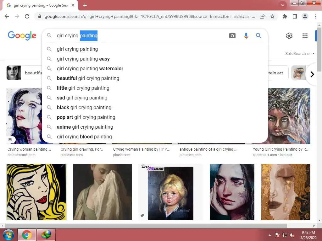322x241 pixels.
Task: Open dark-haired woman hand-on-cheek thumbnail
Action: click(232, 192)
